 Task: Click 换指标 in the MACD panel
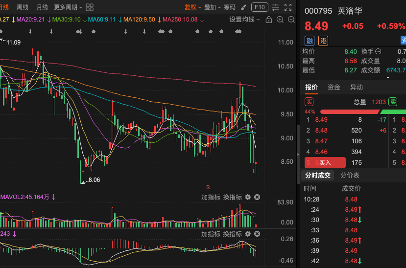click(232, 234)
